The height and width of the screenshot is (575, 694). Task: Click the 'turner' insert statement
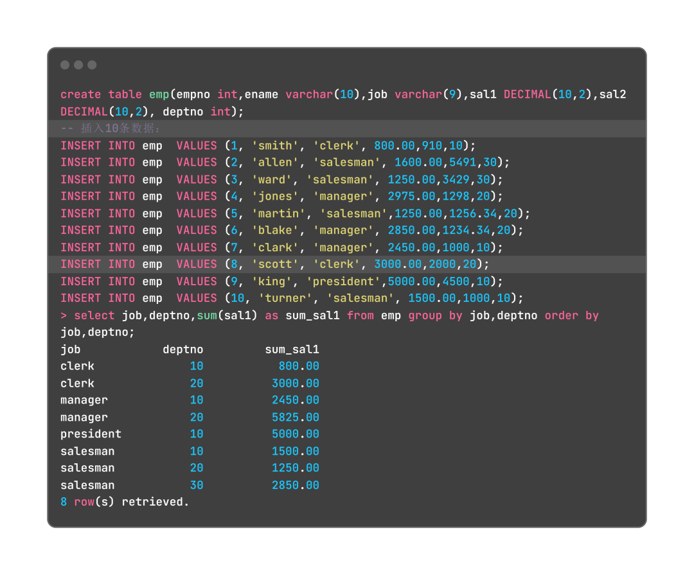[x=292, y=298]
